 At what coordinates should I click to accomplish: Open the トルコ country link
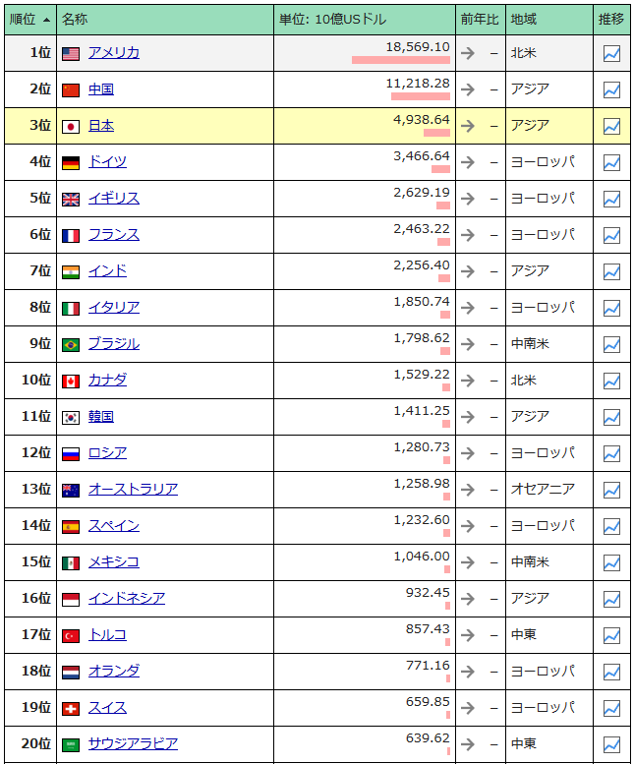coord(107,635)
